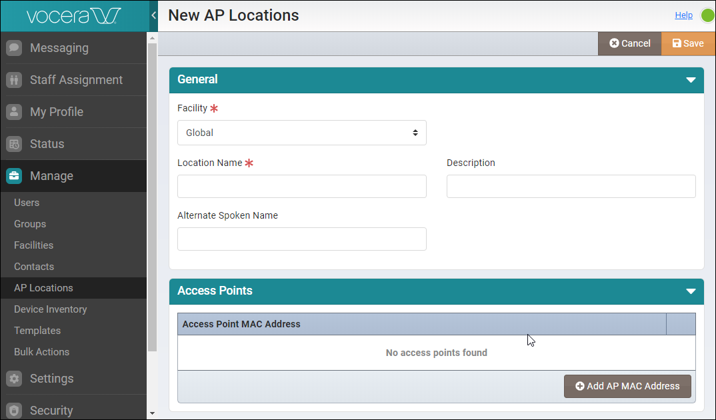Open the Facility dropdown showing Global
The image size is (716, 420).
(301, 133)
